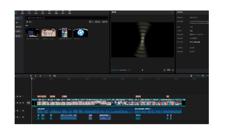Open the view layout dropdown in media panel
Image resolution: width=234 pixels, height=132 pixels.
point(91,22)
